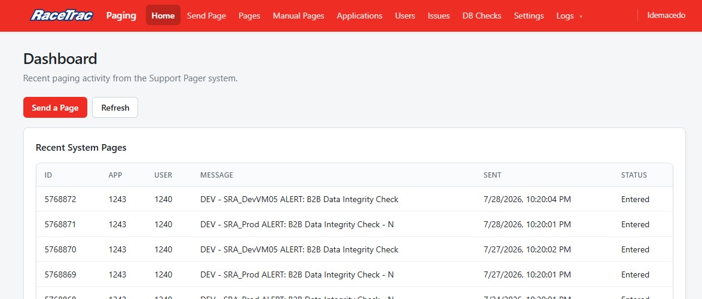The width and height of the screenshot is (702, 299).
Task: Refresh the dashboard
Action: pos(115,108)
